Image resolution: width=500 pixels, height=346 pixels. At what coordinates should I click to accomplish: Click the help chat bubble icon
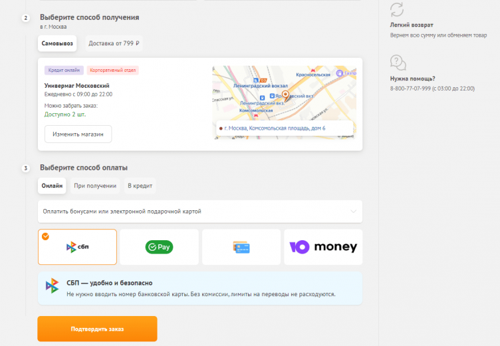click(398, 63)
